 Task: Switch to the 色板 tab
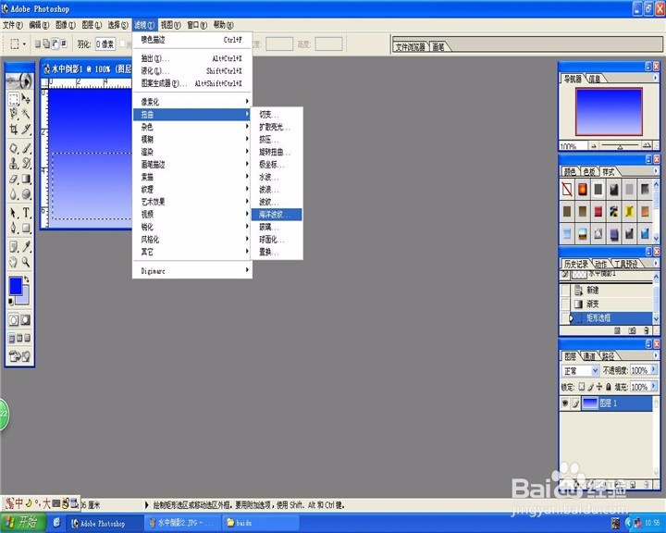tap(589, 172)
